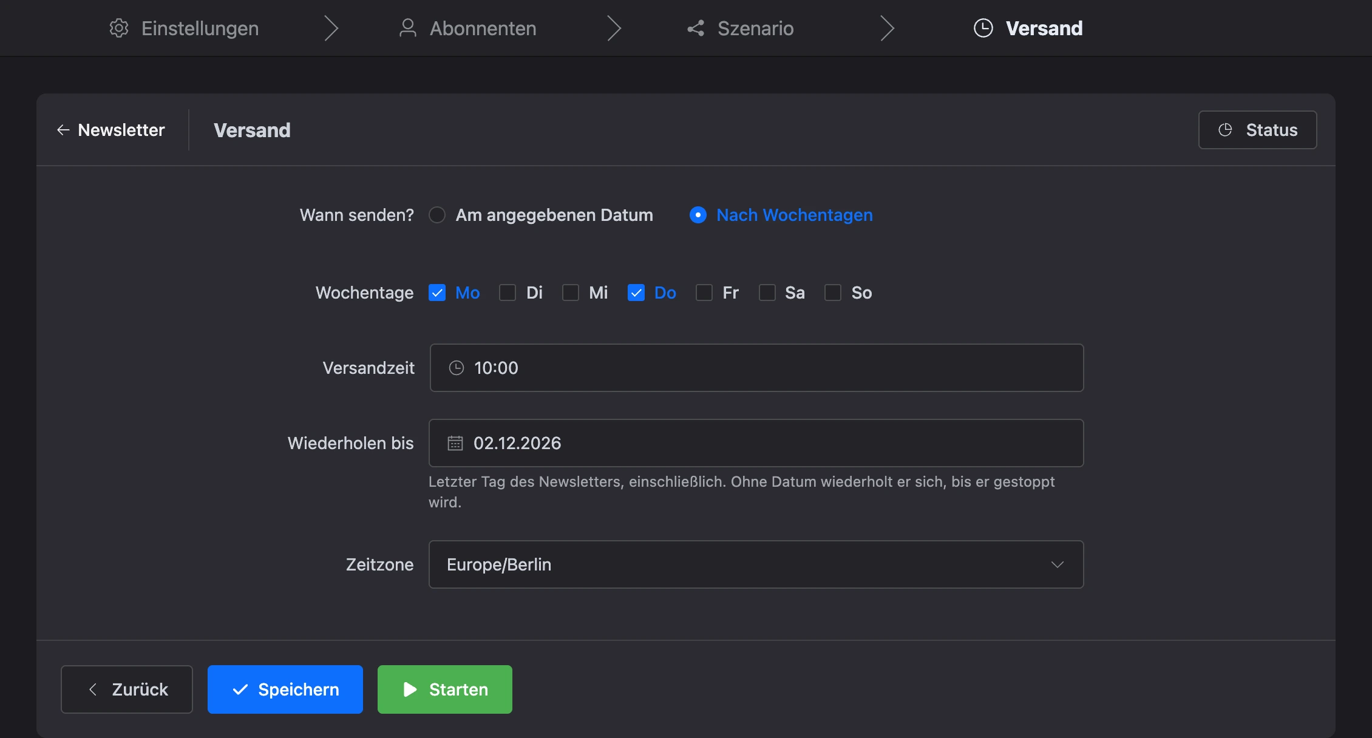Screen dimensions: 1372x738
Task: Enable the Sa weekday checkbox
Action: click(x=767, y=293)
